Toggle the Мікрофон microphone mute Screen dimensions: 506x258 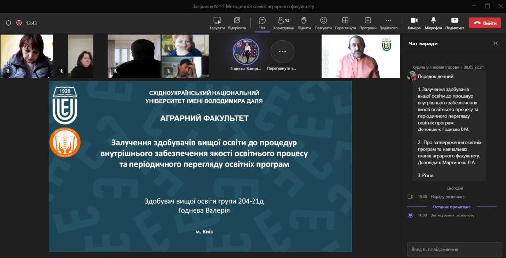[433, 20]
